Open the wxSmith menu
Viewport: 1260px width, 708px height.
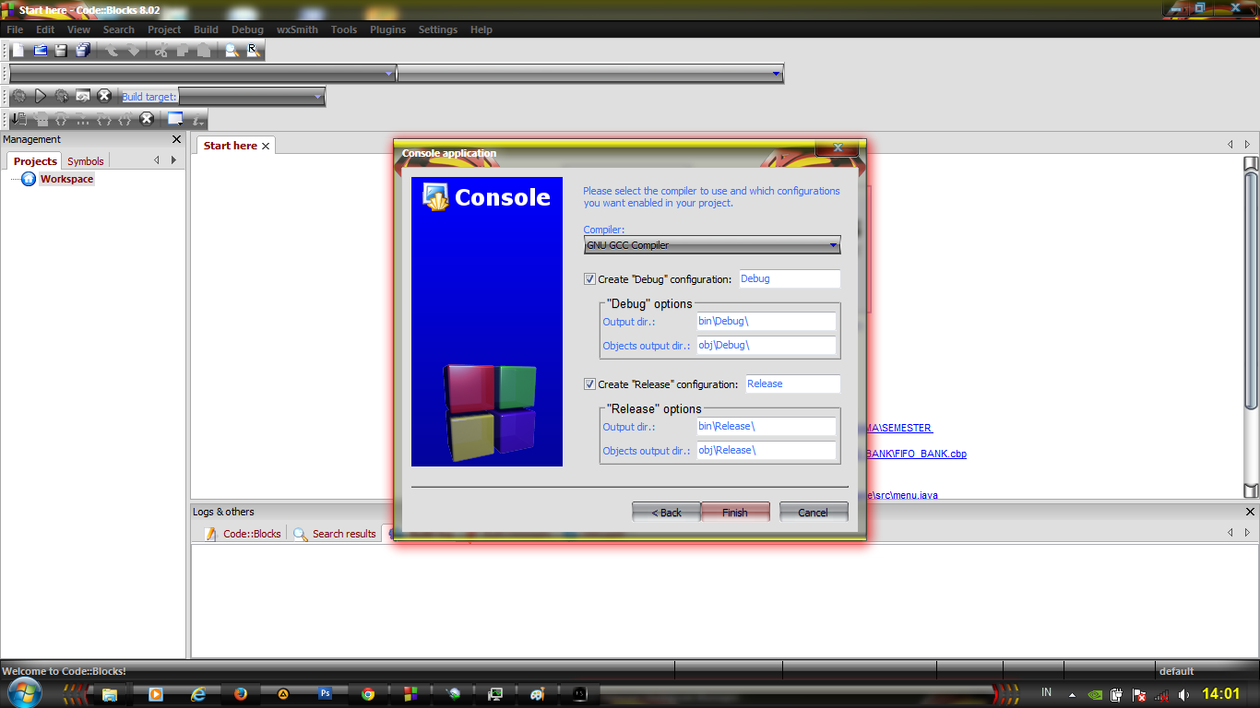coord(297,29)
